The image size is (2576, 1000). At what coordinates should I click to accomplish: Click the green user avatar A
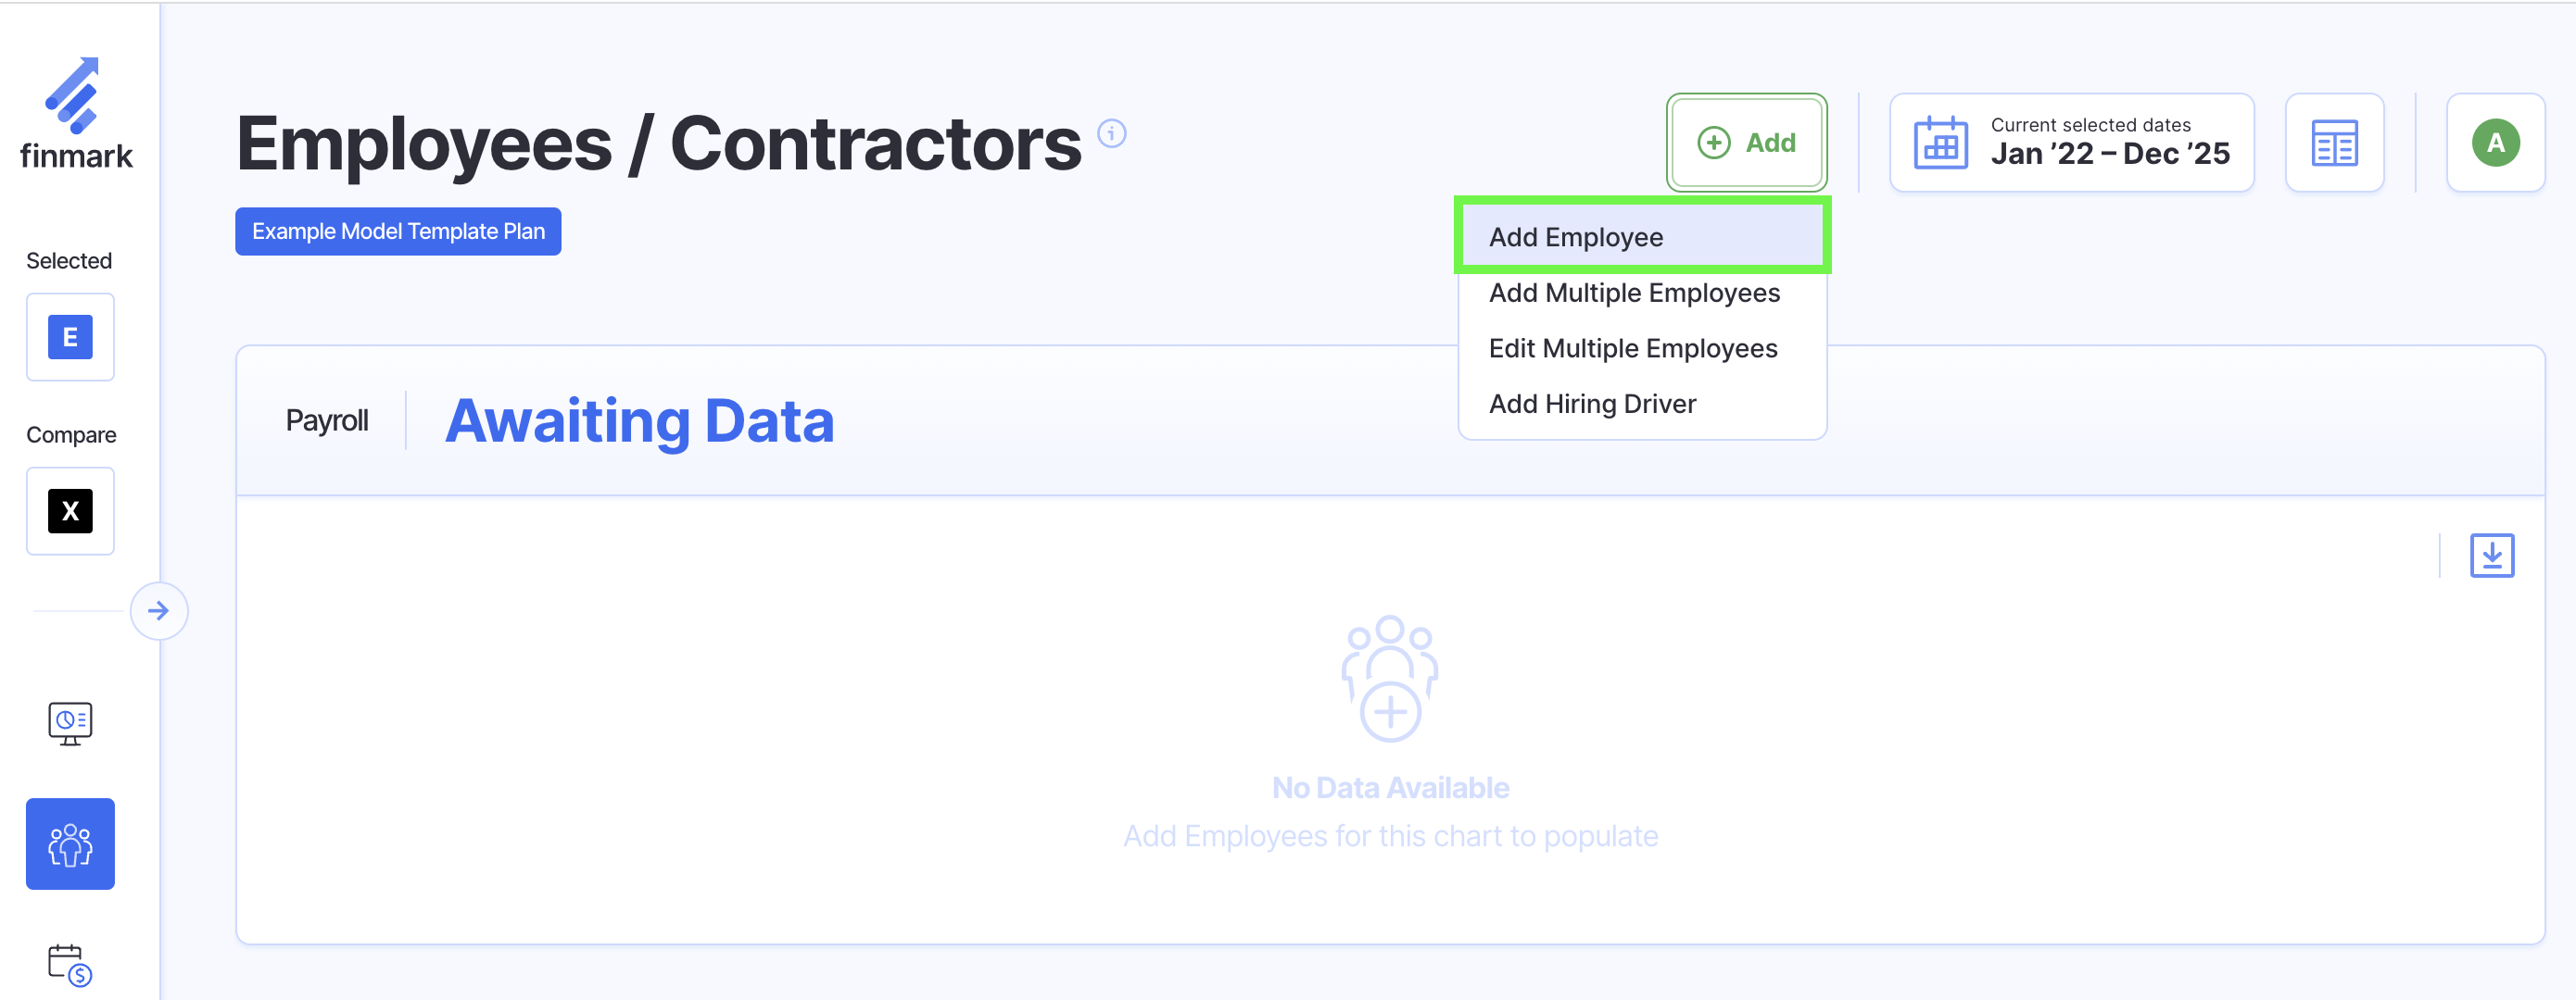point(2495,143)
